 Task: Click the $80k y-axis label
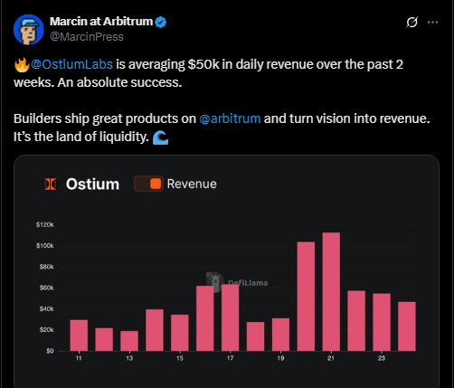pyautogui.click(x=46, y=267)
